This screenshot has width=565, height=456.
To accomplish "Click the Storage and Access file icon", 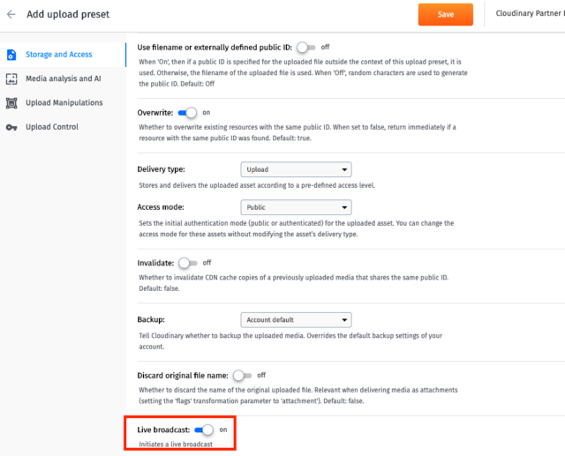I will [x=11, y=55].
